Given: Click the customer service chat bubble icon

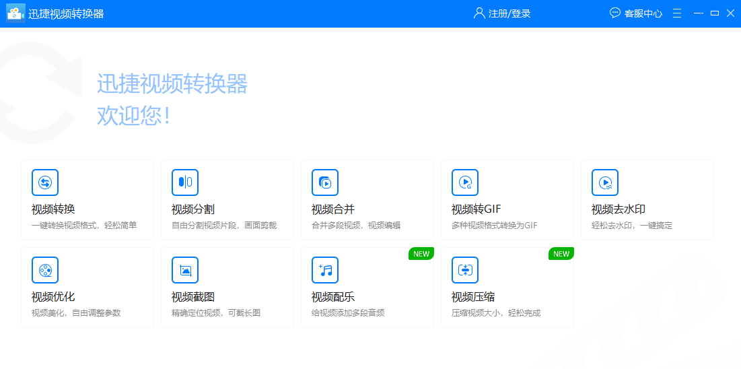Looking at the screenshot, I should click(615, 13).
